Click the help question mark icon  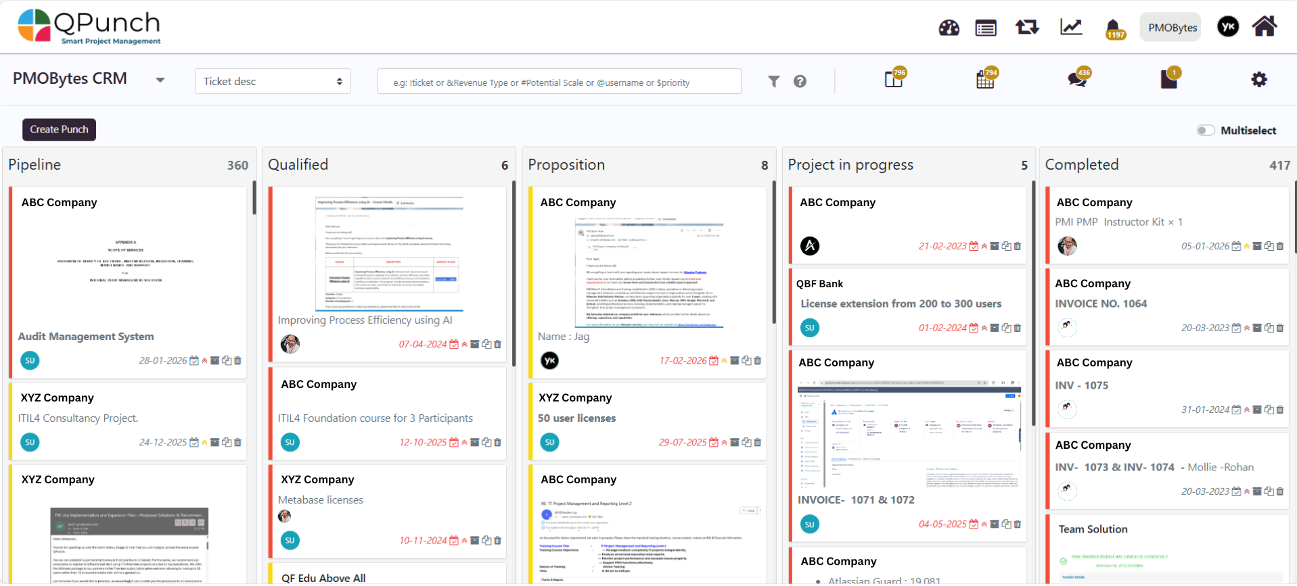coord(800,82)
